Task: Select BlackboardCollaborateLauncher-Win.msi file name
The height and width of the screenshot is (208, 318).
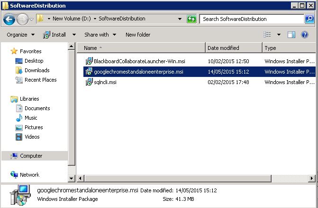Action: point(139,61)
